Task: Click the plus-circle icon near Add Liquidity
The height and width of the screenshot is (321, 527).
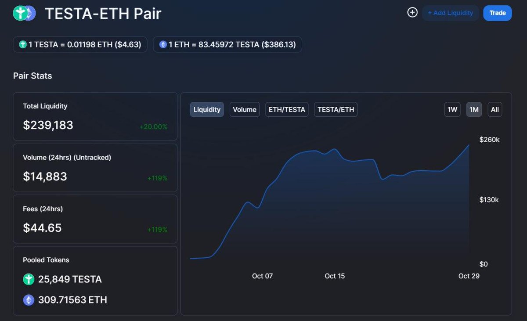Action: pyautogui.click(x=412, y=12)
